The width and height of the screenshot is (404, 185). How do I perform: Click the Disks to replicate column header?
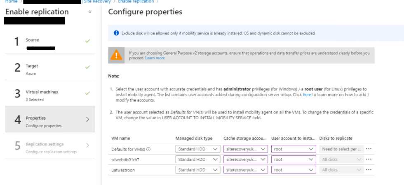pos(336,138)
